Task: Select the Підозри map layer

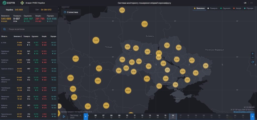Action: [x=248, y=8]
